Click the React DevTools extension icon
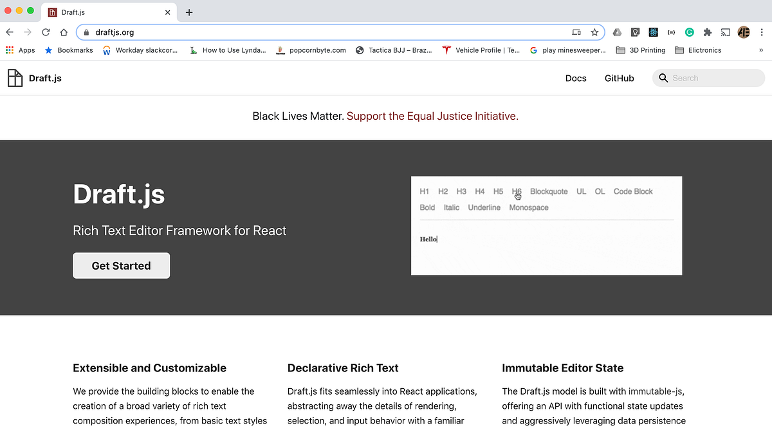 pyautogui.click(x=653, y=32)
